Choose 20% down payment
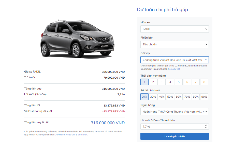The width and height of the screenshot is (233, 142). click(x=144, y=97)
